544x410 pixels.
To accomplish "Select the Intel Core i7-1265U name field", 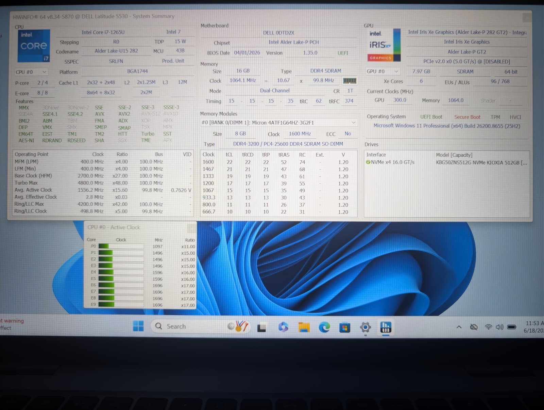I will point(103,32).
